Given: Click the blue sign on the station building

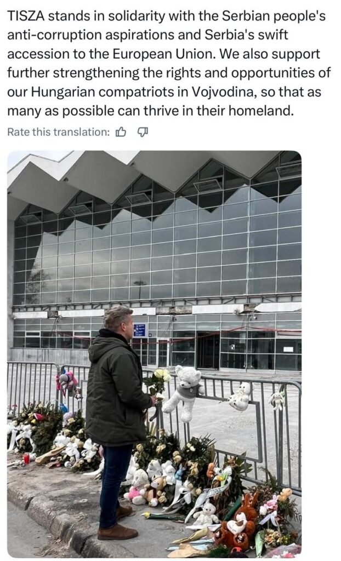Looking at the screenshot, I should (140, 330).
